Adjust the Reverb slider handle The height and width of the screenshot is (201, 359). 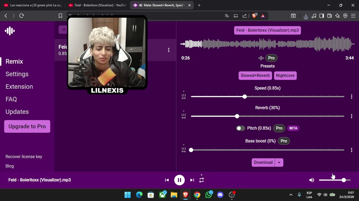[237, 116]
